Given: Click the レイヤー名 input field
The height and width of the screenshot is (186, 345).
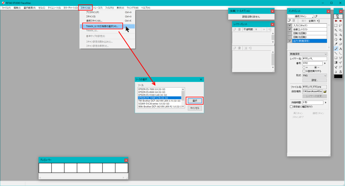Looking at the screenshot, I should [x=314, y=58].
